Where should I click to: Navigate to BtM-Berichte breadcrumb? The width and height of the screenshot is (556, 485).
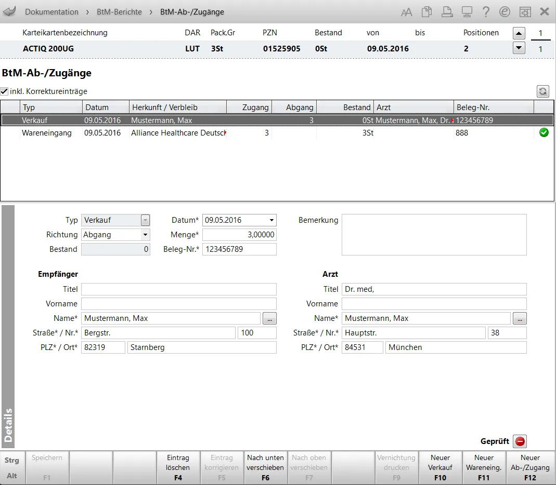click(x=119, y=11)
